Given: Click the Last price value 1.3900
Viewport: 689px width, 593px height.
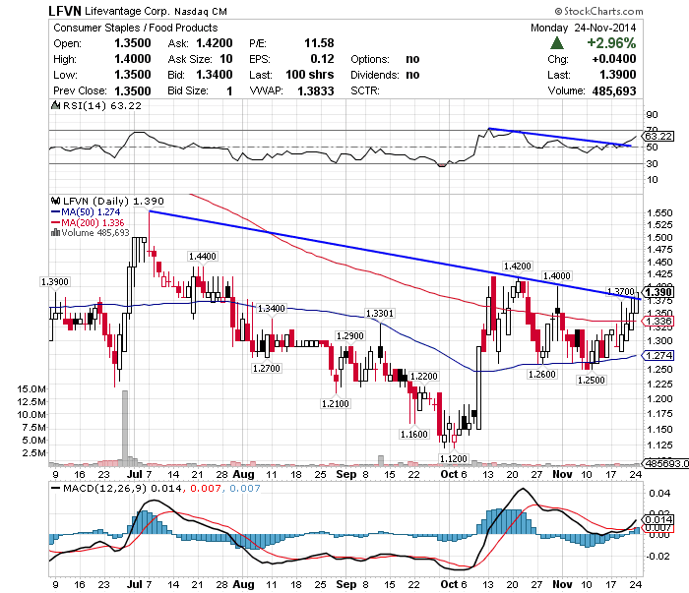Looking at the screenshot, I should click(x=618, y=75).
